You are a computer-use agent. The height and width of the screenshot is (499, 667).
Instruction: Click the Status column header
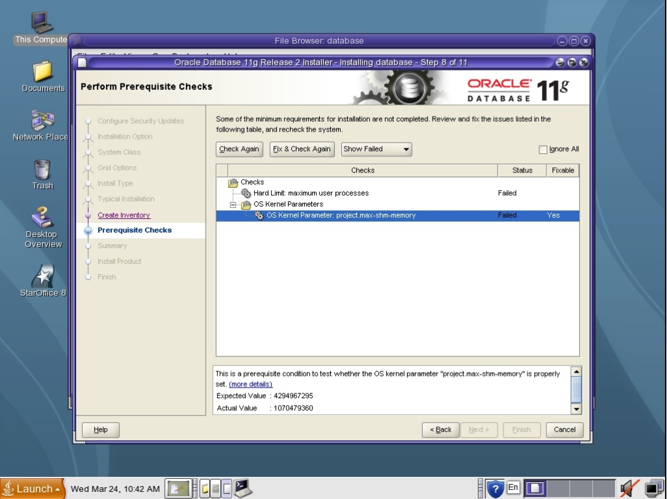(x=522, y=170)
